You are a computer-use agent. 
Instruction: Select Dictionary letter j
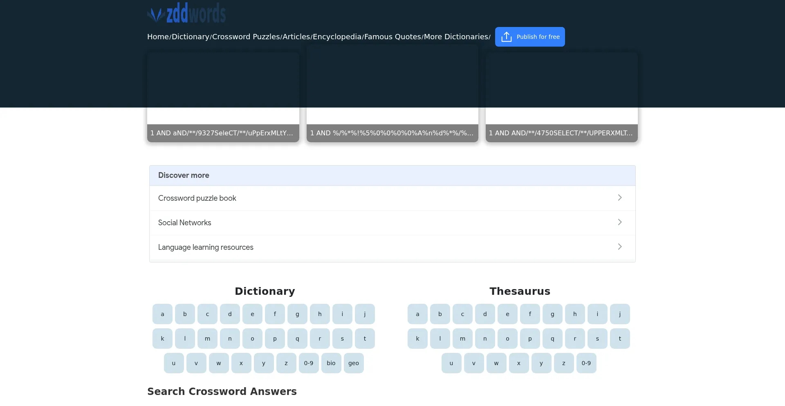tap(365, 314)
